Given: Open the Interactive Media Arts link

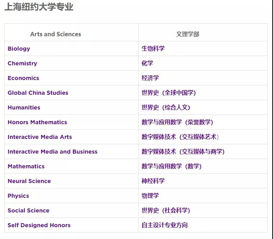Looking at the screenshot, I should click(40, 137).
